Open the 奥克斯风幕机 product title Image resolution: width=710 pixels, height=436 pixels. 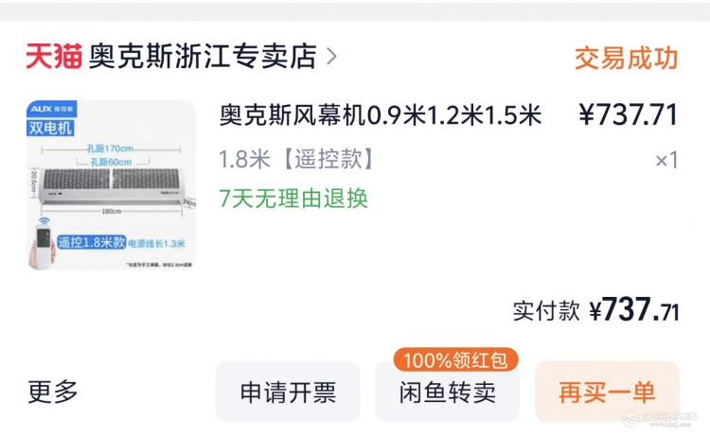[381, 115]
